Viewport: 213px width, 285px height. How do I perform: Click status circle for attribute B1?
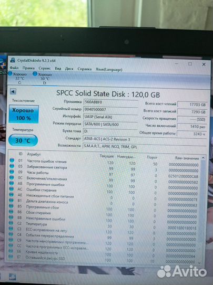coord(11,200)
